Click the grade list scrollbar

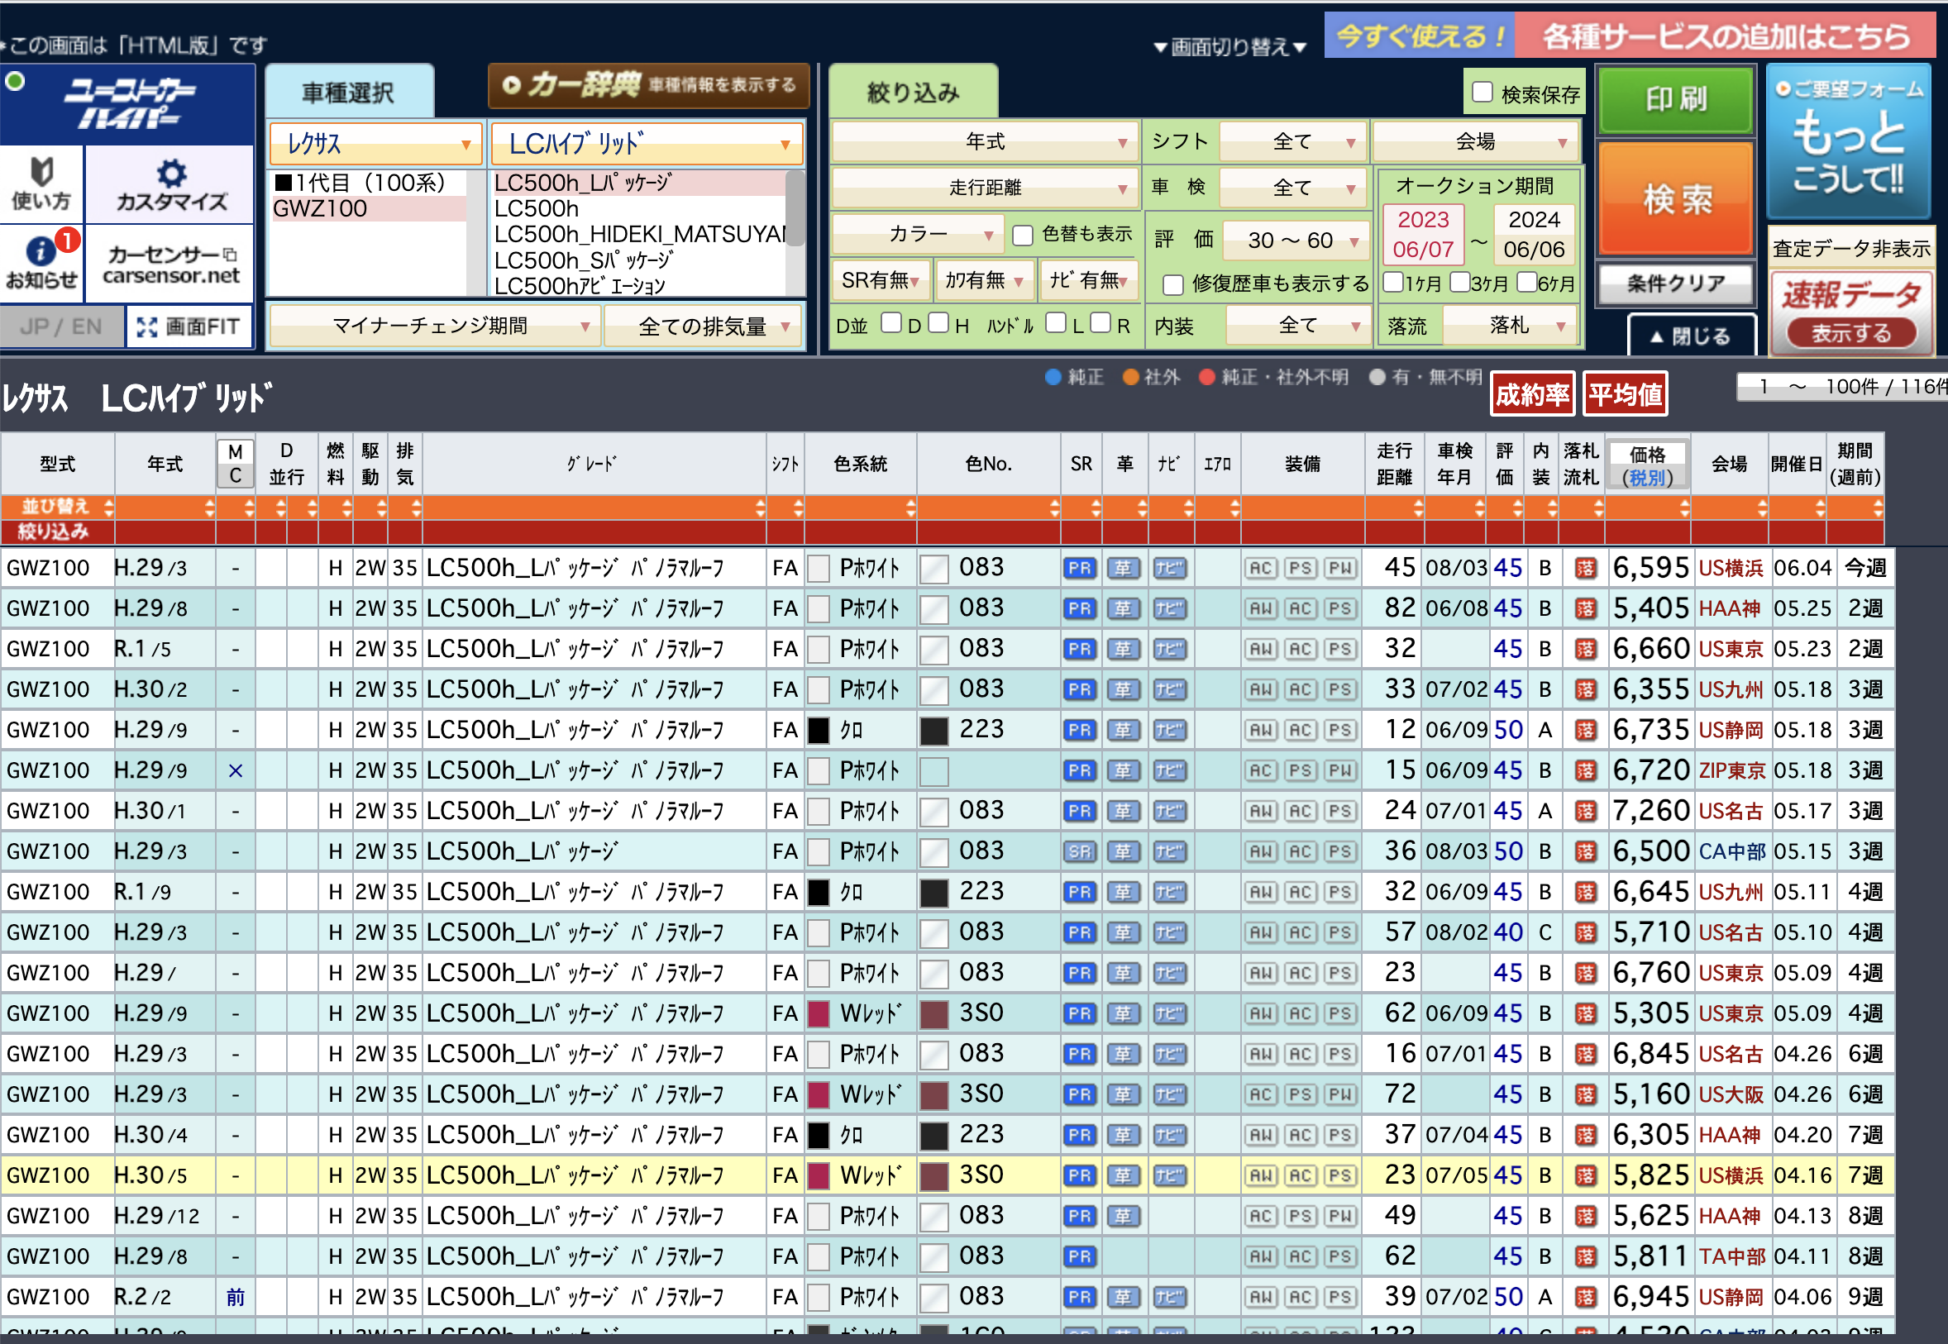tap(795, 209)
